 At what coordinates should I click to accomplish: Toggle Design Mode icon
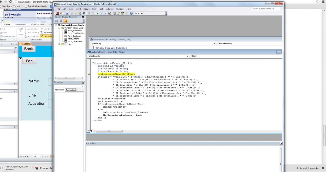coord(109,13)
